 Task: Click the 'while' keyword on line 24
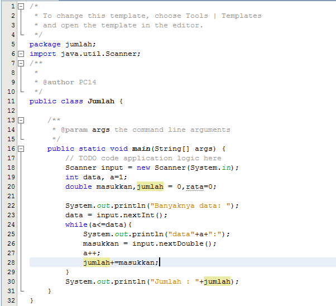click(76, 224)
